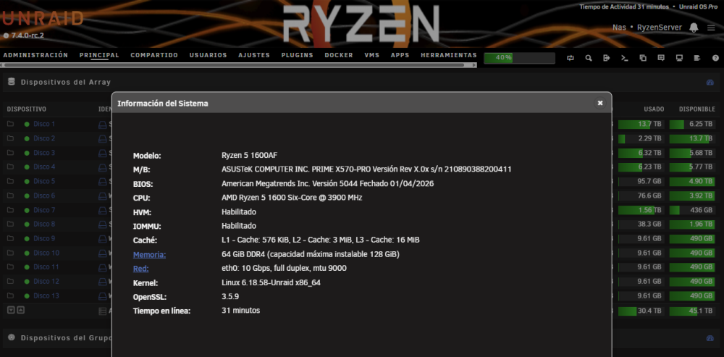Open the Disco 13 link
Image resolution: width=724 pixels, height=357 pixels.
click(x=46, y=295)
